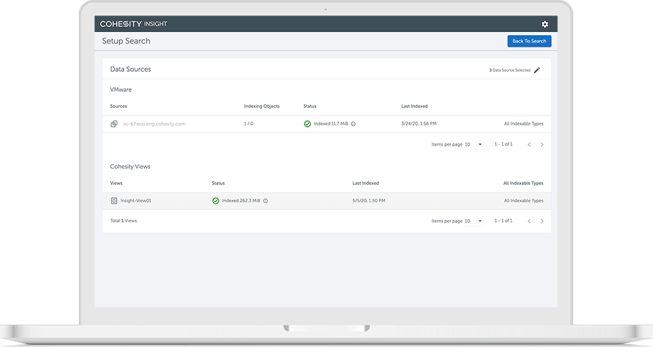Click the Cohesity Views section heading
Screen dimensions: 653x347
[x=130, y=167]
